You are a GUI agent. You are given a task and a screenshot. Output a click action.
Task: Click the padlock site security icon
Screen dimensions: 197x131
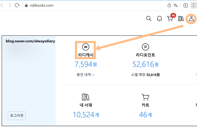point(26,5)
